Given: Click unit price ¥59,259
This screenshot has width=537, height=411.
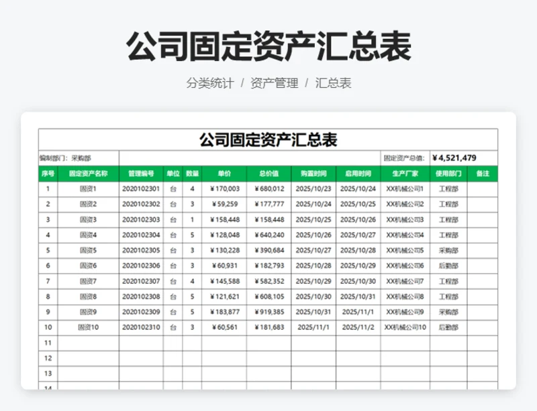Looking at the screenshot, I should coord(224,204).
